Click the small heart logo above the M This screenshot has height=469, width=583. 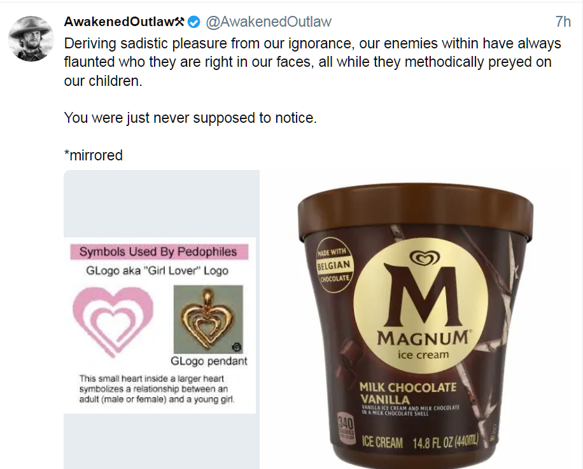pos(425,257)
